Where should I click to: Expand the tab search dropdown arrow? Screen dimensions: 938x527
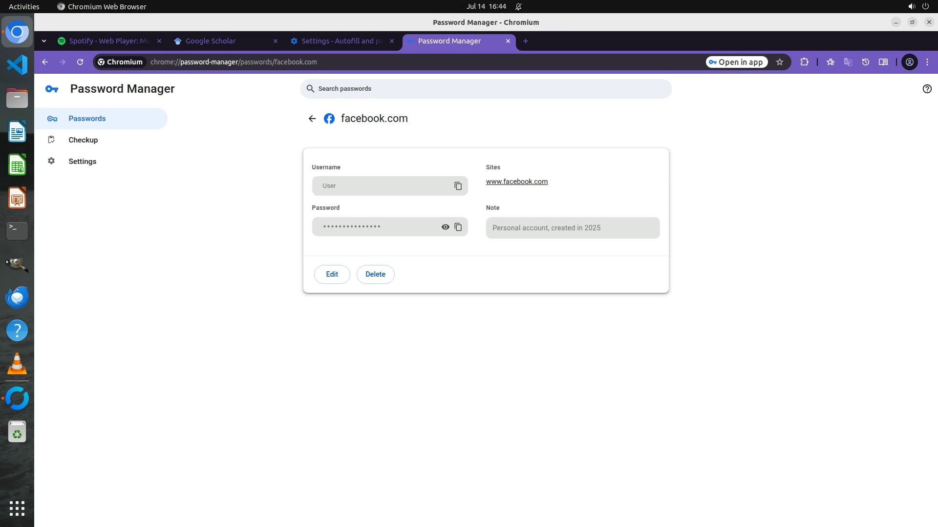pyautogui.click(x=44, y=41)
